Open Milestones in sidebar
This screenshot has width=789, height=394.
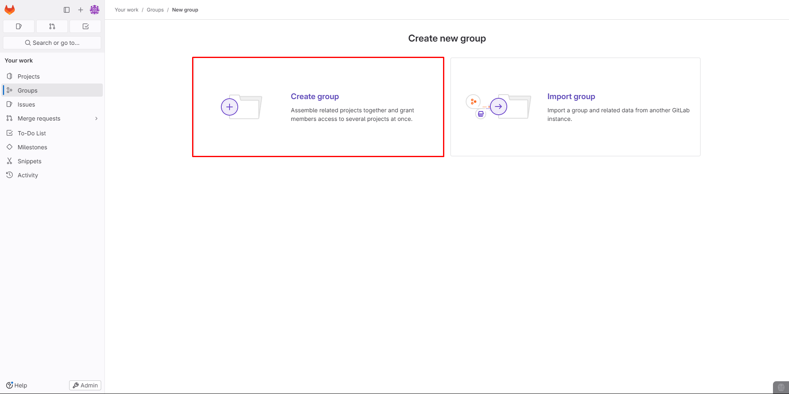pyautogui.click(x=32, y=147)
